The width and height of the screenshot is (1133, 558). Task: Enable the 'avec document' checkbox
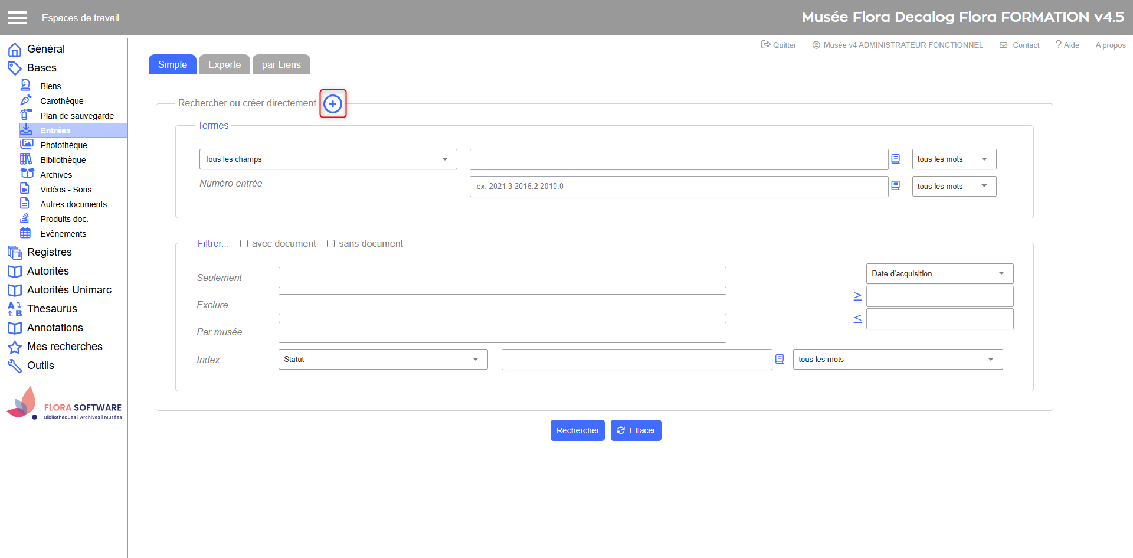click(x=244, y=244)
